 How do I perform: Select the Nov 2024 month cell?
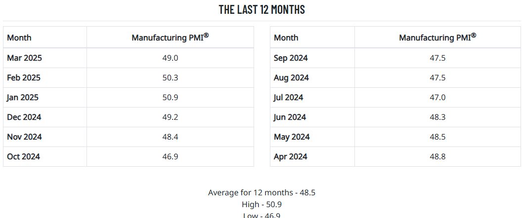coord(24,137)
